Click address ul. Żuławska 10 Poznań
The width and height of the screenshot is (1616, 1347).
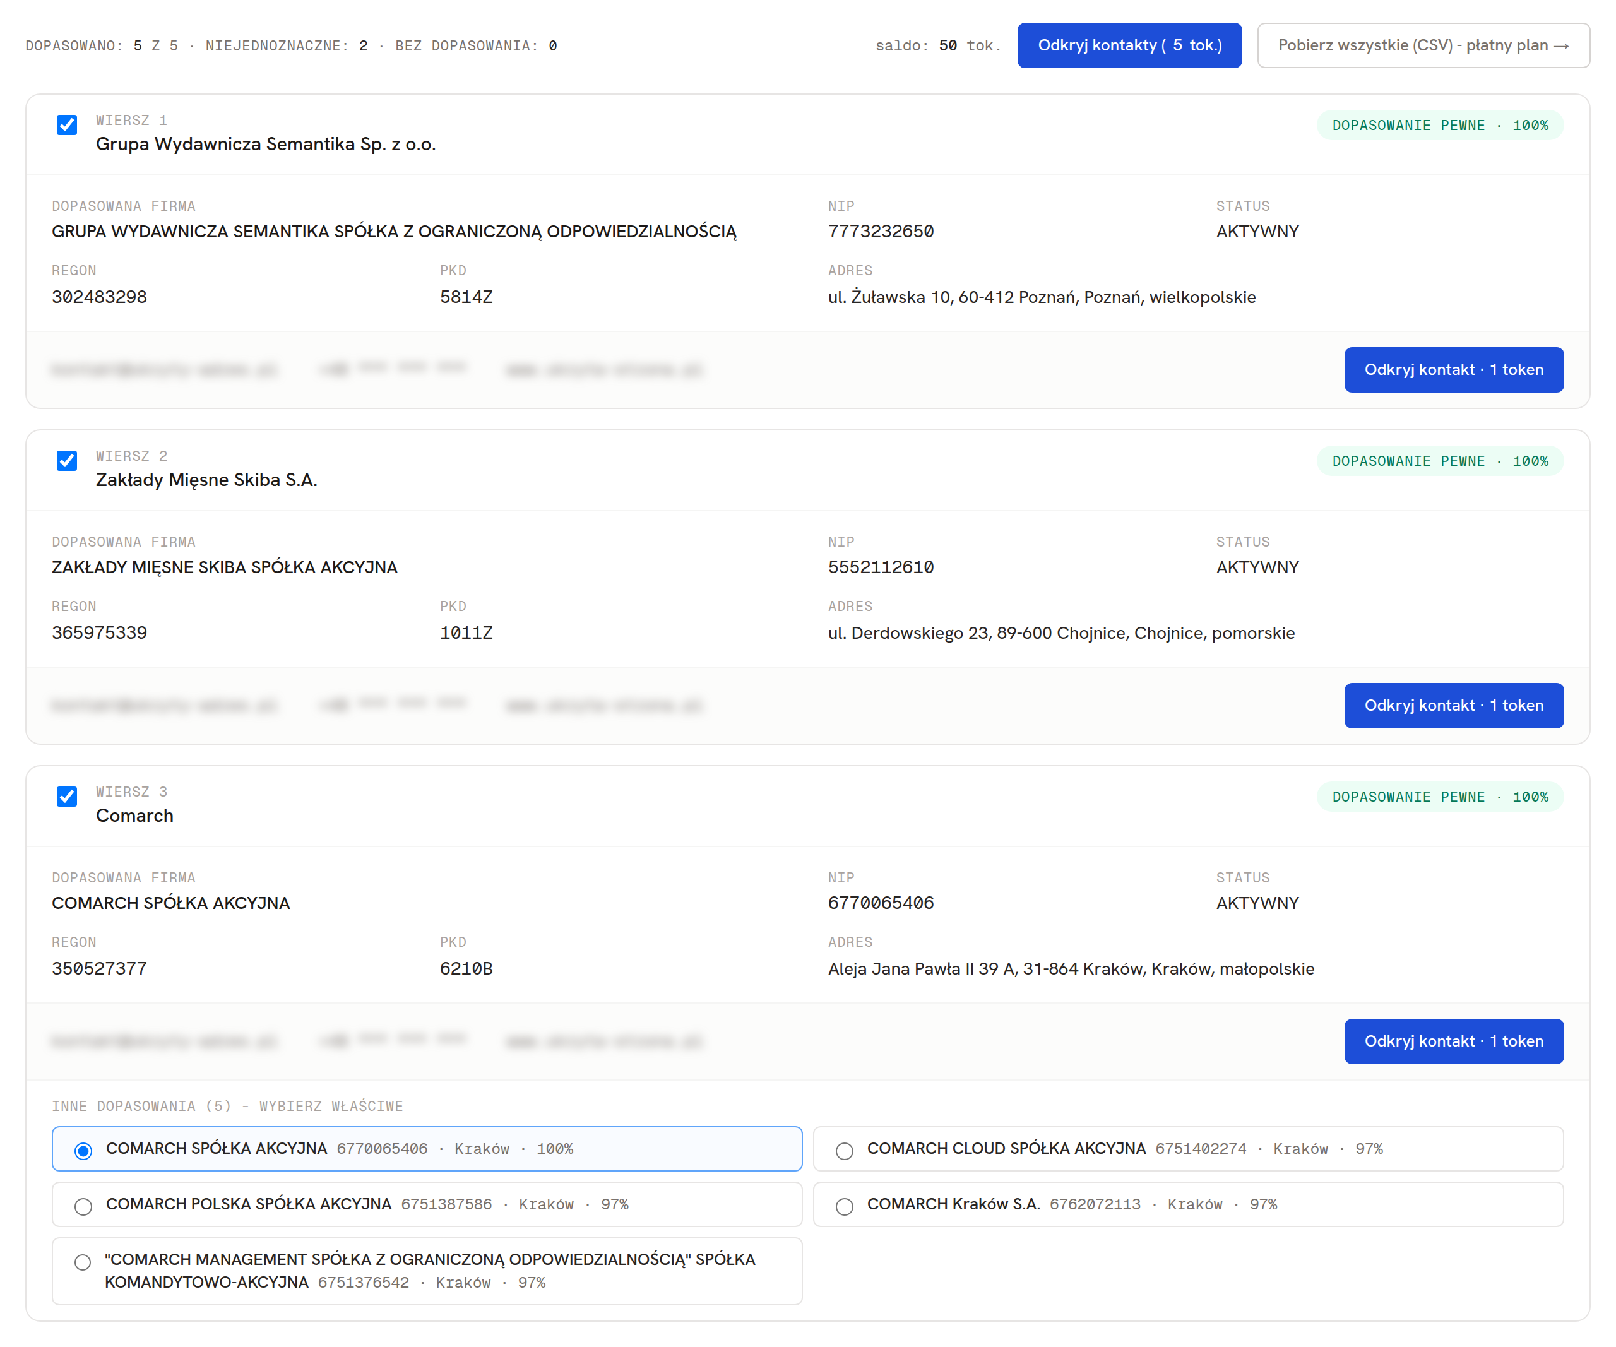click(1041, 297)
